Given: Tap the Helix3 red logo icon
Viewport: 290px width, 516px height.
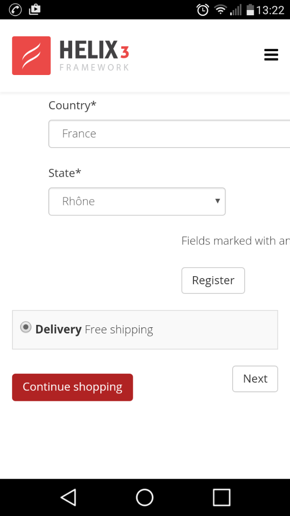Looking at the screenshot, I should [x=32, y=55].
